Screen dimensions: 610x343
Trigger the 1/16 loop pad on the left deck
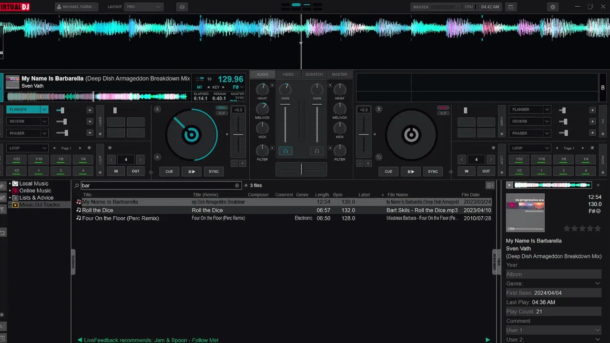[x=39, y=159]
